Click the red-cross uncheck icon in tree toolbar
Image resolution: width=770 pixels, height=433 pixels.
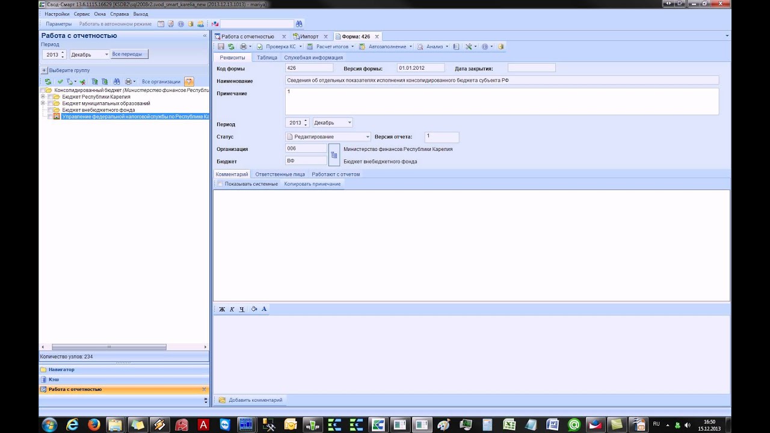(x=82, y=81)
